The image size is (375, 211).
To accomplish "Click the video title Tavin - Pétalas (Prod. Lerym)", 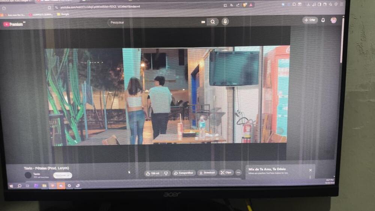I will tap(46, 168).
